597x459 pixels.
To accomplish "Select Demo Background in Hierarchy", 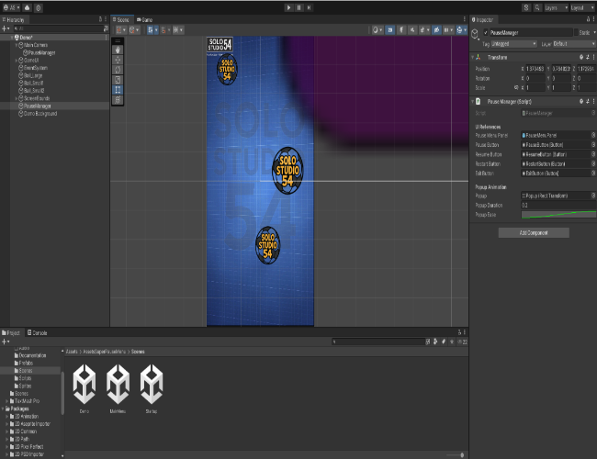I will pyautogui.click(x=40, y=114).
